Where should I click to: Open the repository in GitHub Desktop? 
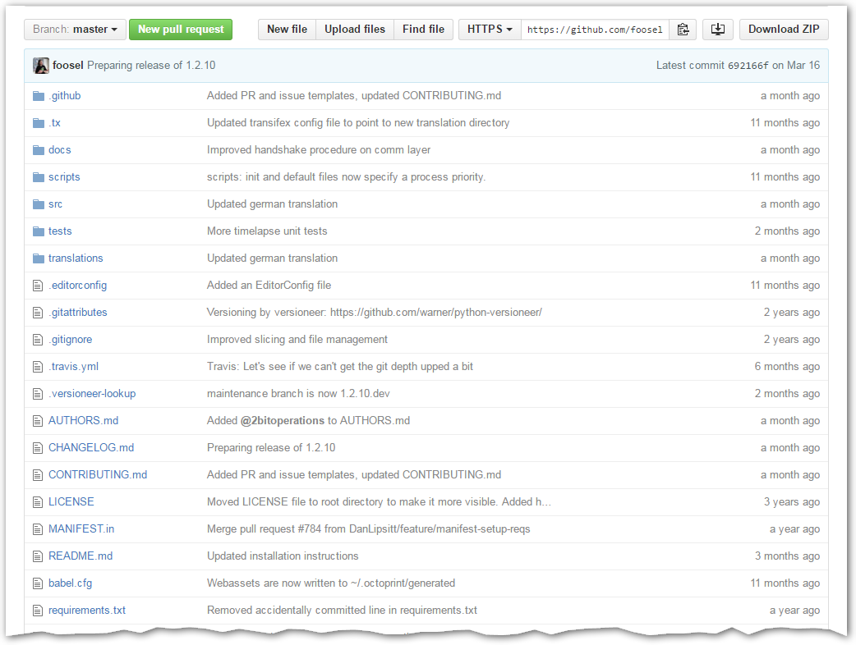click(x=718, y=29)
